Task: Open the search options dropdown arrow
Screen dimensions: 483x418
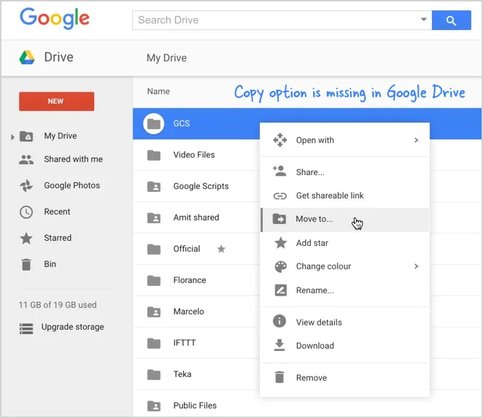Action: 423,20
